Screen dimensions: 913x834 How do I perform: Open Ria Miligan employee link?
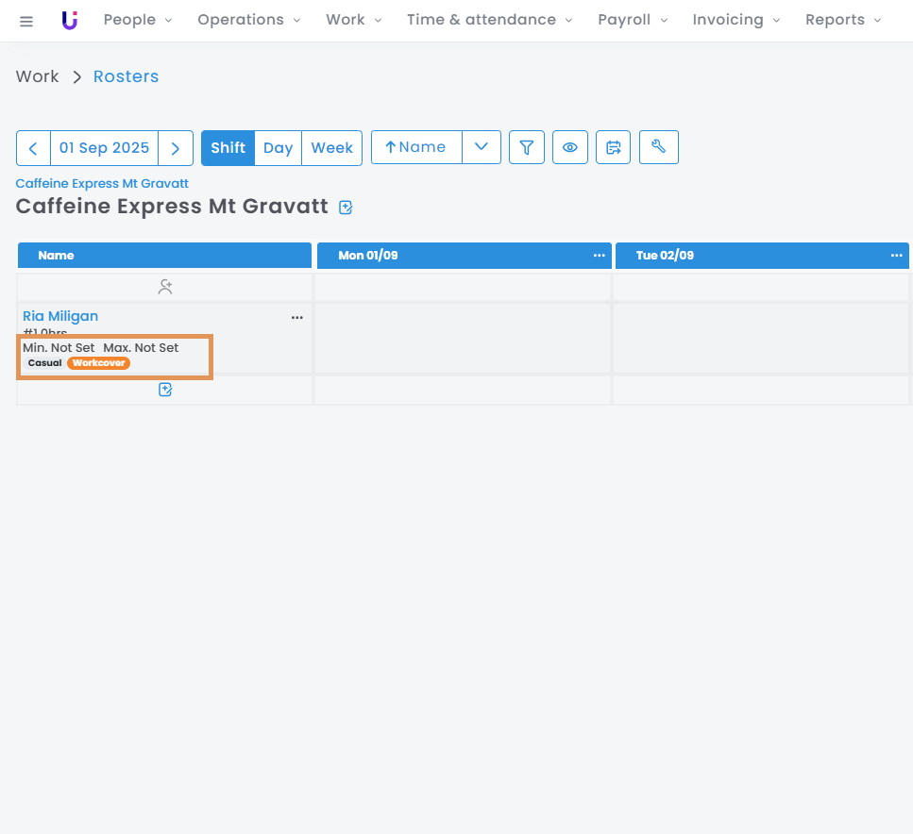click(x=60, y=316)
